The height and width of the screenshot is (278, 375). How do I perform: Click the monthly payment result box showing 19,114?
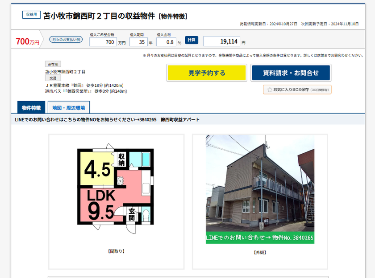coord(221,41)
